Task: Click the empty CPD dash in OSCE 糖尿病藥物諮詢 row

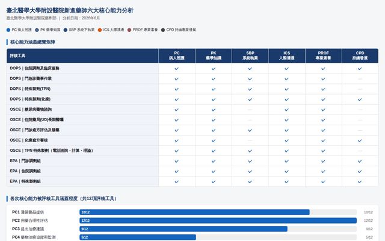Action: click(x=360, y=110)
